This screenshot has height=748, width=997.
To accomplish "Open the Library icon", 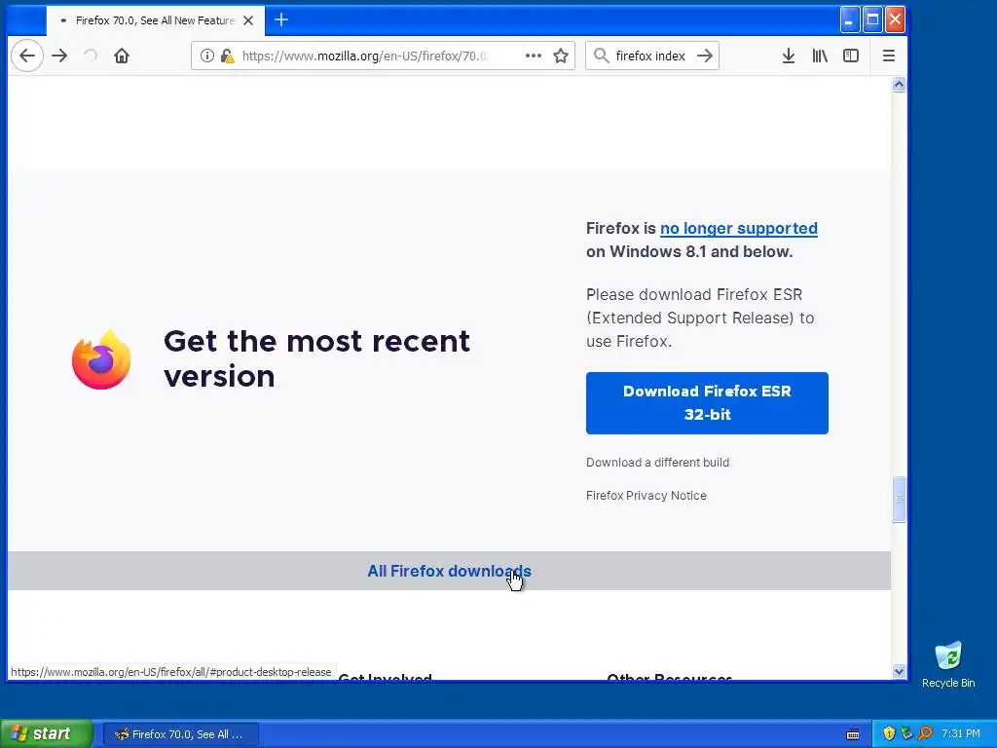I will click(x=820, y=56).
